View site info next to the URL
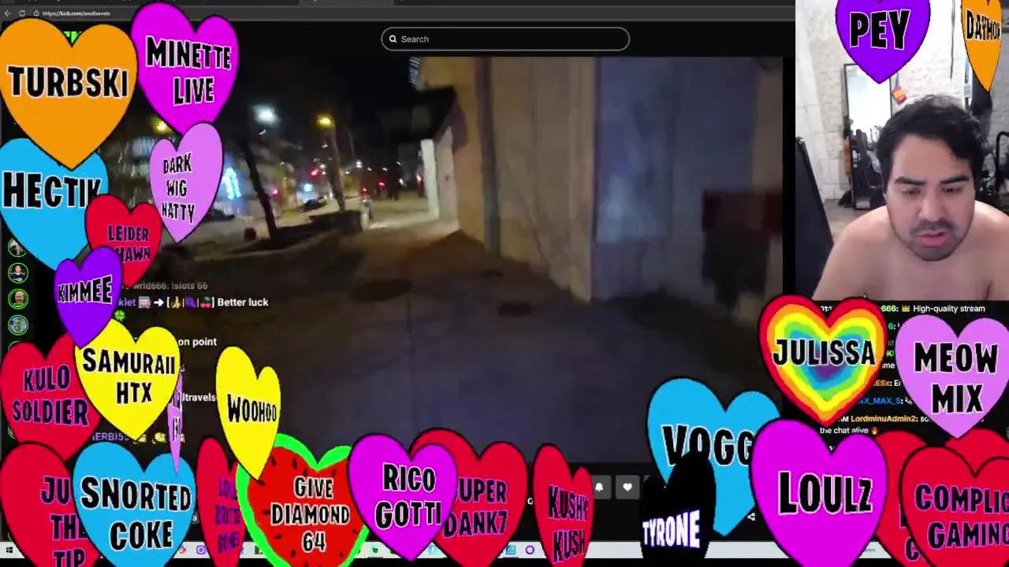The height and width of the screenshot is (567, 1009). click(35, 13)
